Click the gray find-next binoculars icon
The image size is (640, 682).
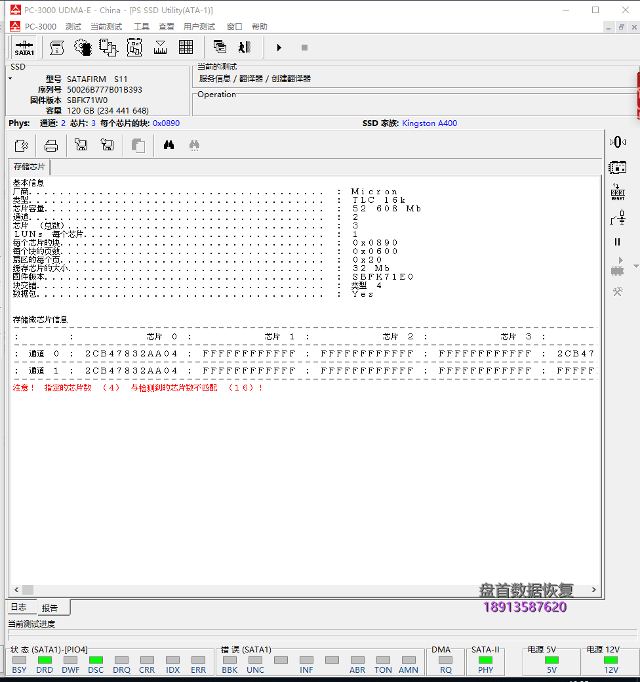(x=194, y=145)
